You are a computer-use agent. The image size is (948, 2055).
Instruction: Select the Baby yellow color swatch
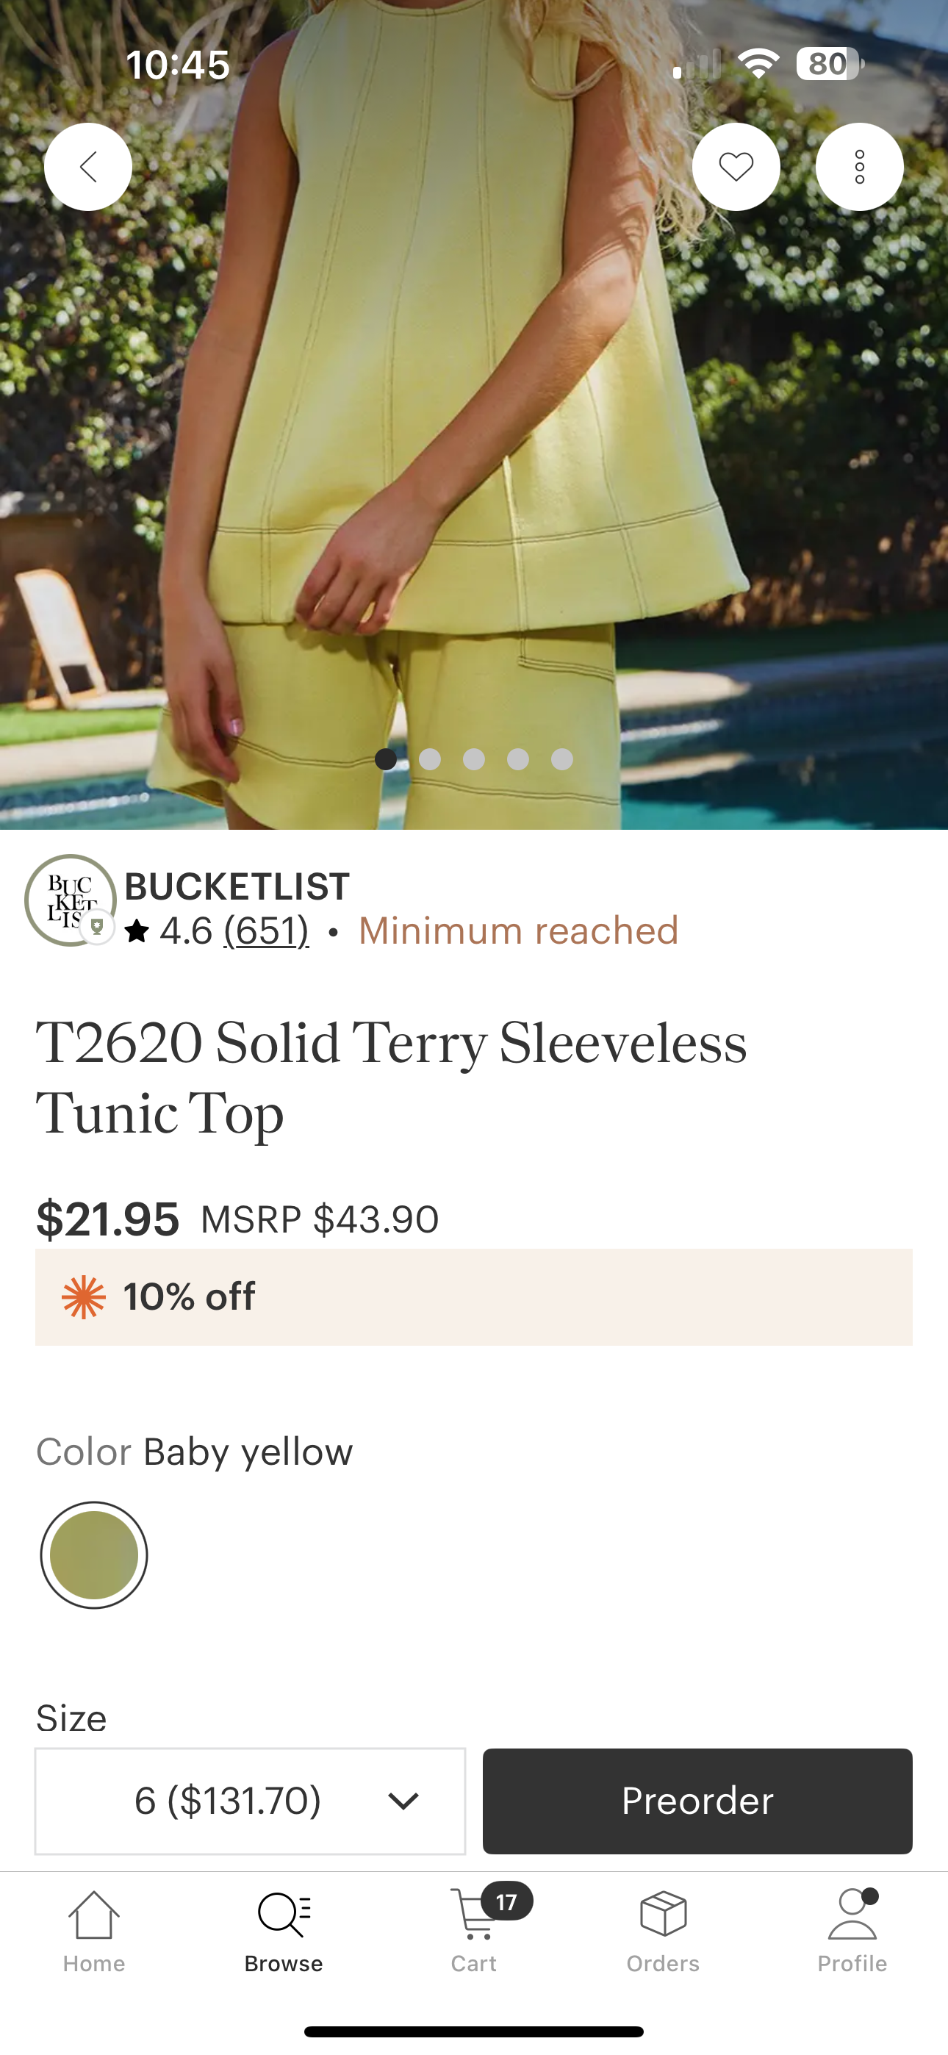coord(94,1554)
